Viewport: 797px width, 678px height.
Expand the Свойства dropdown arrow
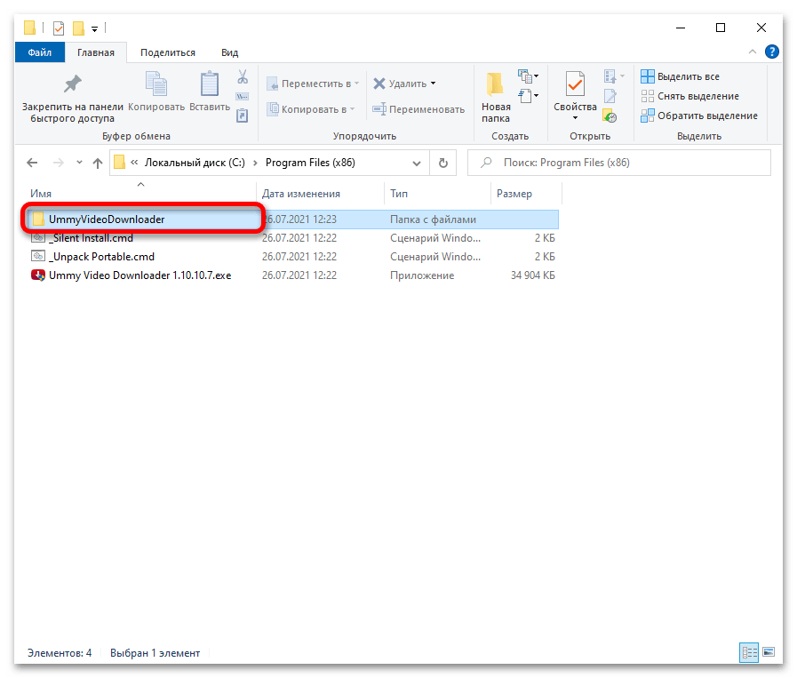[x=575, y=118]
